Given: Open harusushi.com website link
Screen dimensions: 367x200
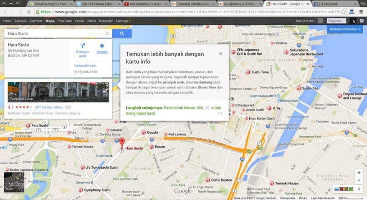Looking at the screenshot, I should coord(85,65).
